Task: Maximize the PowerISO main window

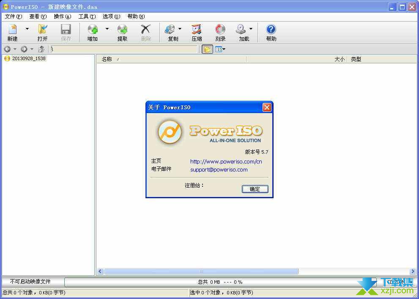Action: (402, 7)
